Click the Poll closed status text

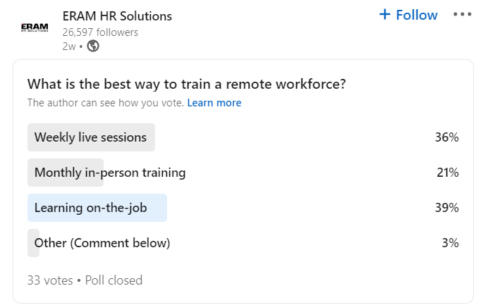pyautogui.click(x=114, y=280)
